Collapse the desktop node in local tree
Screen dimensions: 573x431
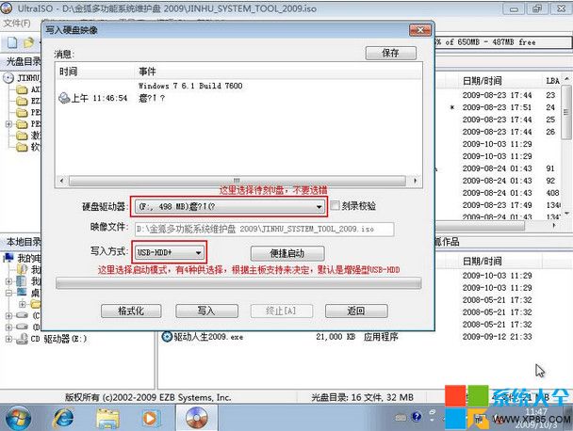pyautogui.click(x=8, y=293)
